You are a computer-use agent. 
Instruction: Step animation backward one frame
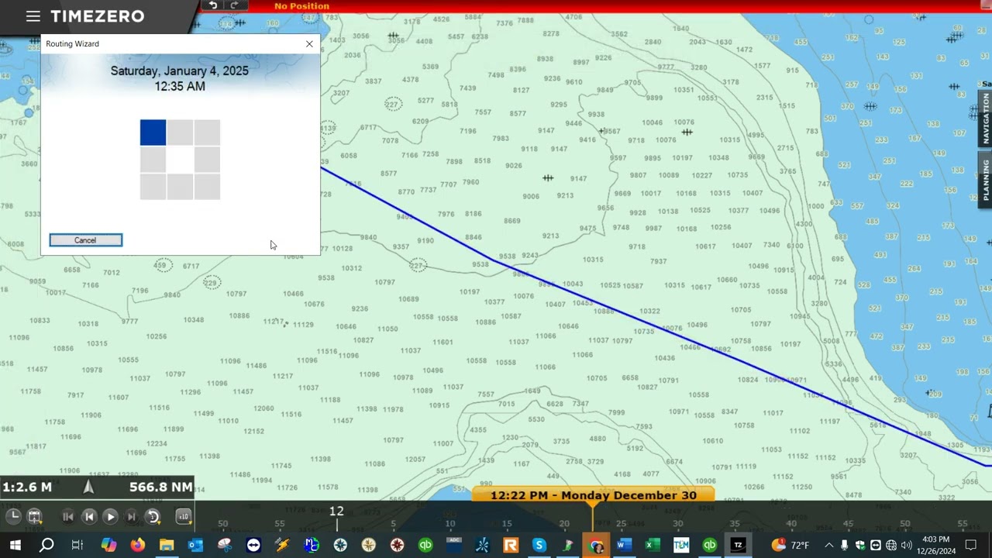pyautogui.click(x=89, y=517)
